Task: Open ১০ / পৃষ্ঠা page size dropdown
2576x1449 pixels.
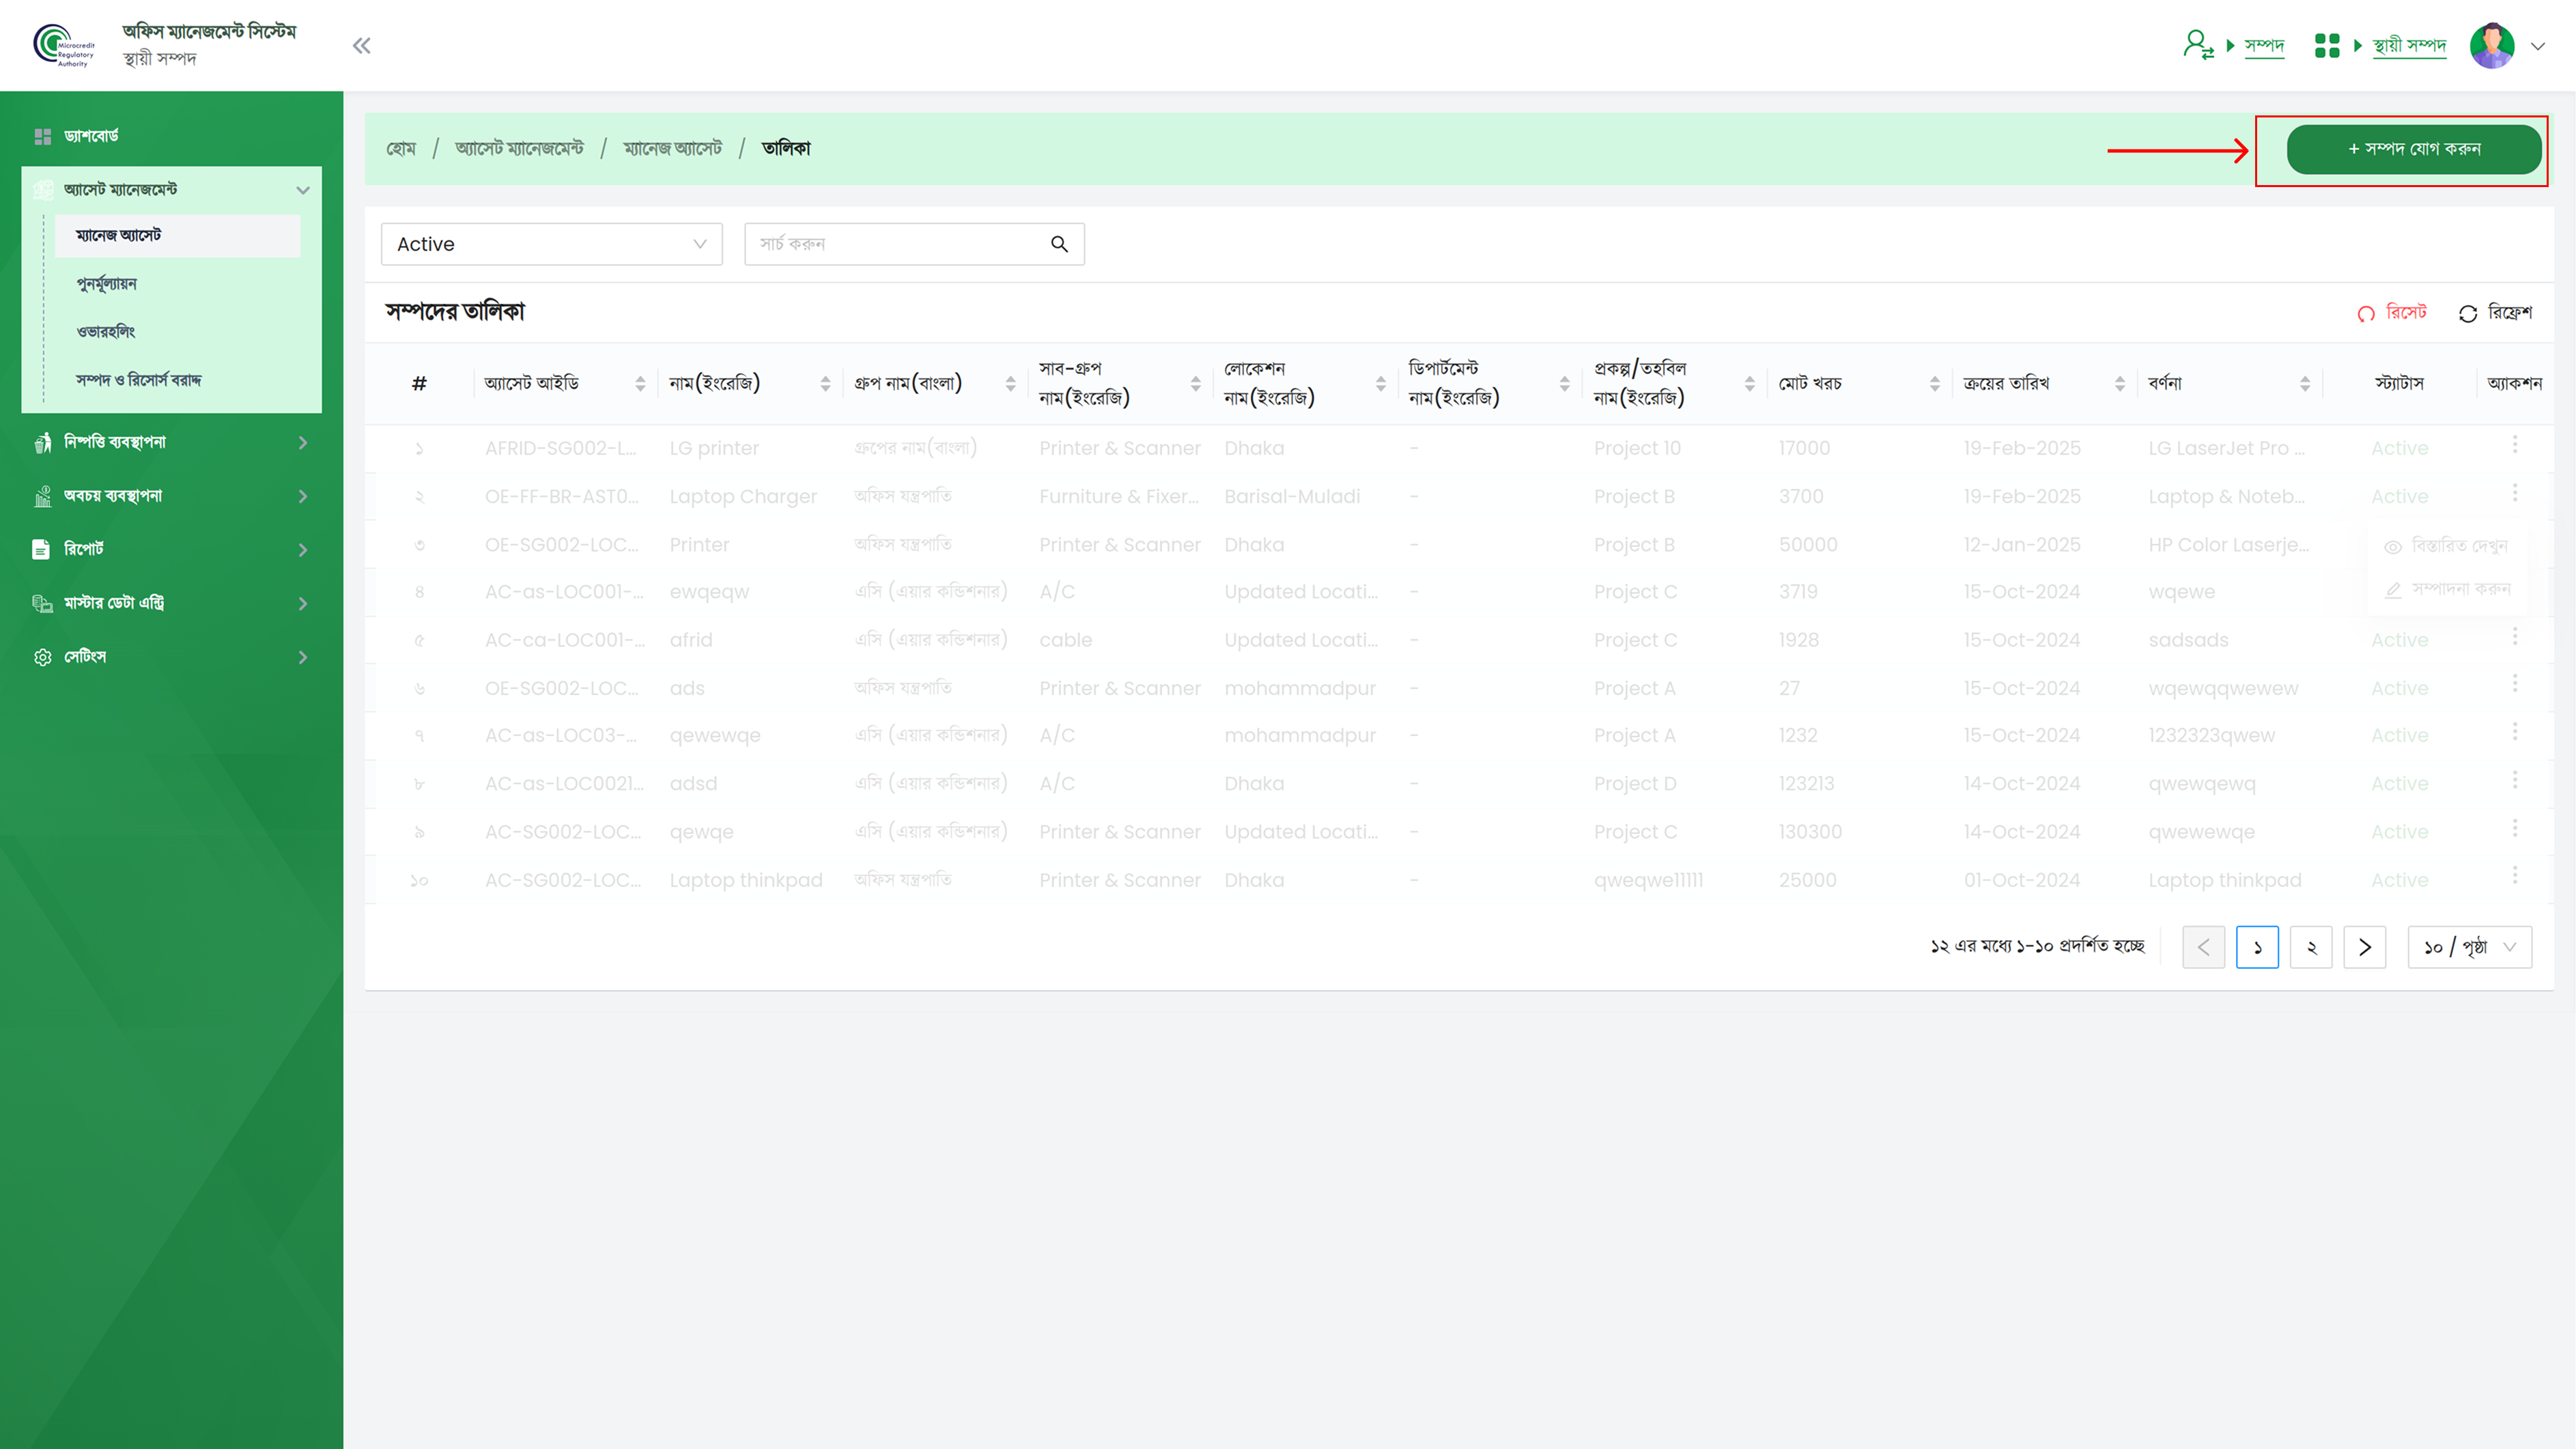Action: [2470, 947]
